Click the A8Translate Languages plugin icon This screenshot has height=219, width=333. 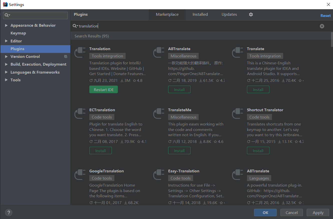point(238,175)
